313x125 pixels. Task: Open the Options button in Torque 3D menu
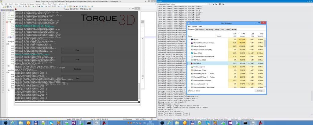pos(77,69)
